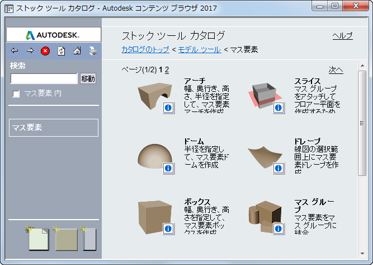Refresh the catalog page
The width and height of the screenshot is (373, 265).
point(62,51)
